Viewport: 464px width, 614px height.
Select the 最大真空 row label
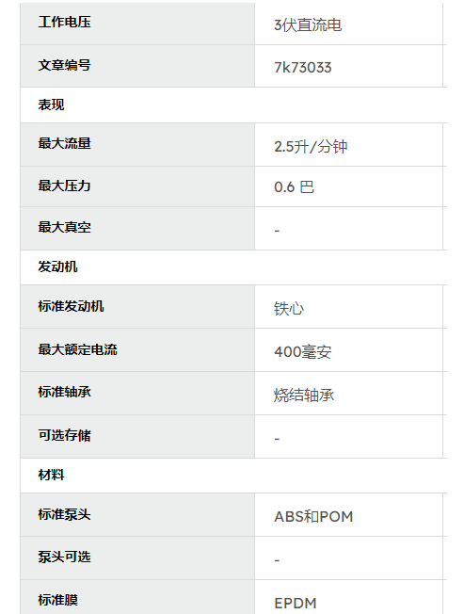pyautogui.click(x=65, y=227)
